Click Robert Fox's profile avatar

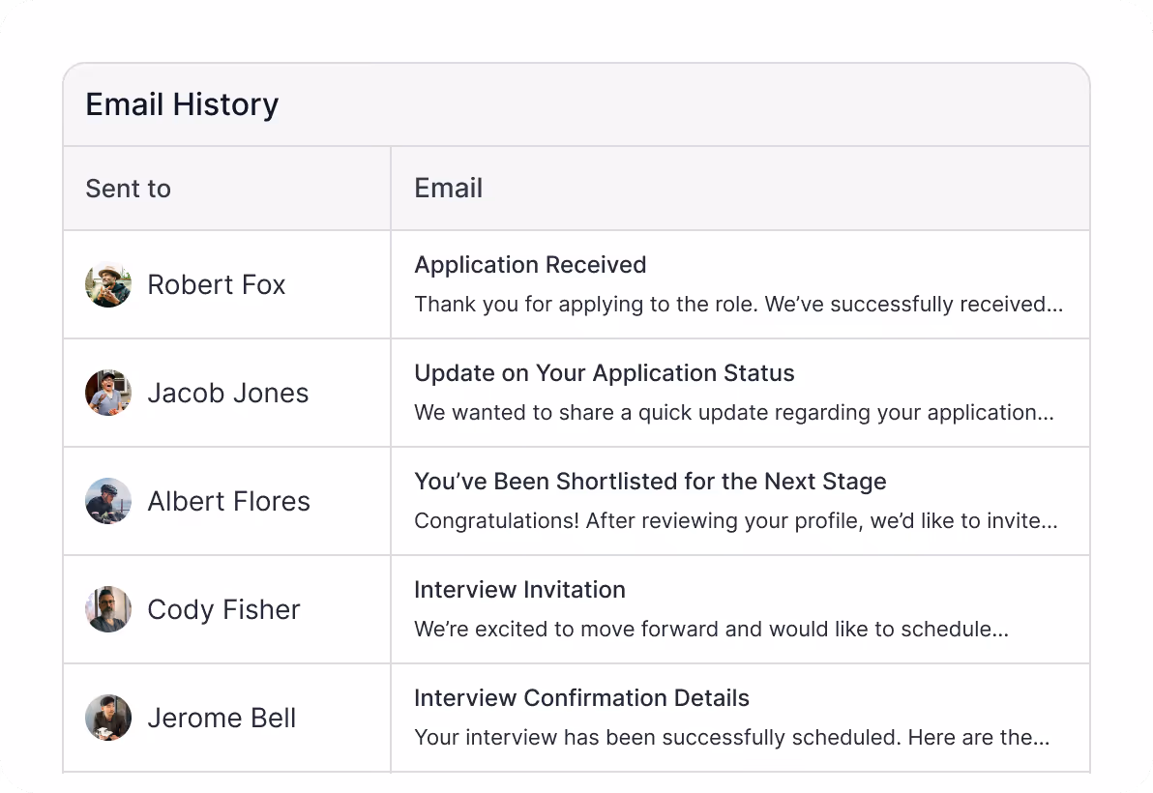coord(108,284)
